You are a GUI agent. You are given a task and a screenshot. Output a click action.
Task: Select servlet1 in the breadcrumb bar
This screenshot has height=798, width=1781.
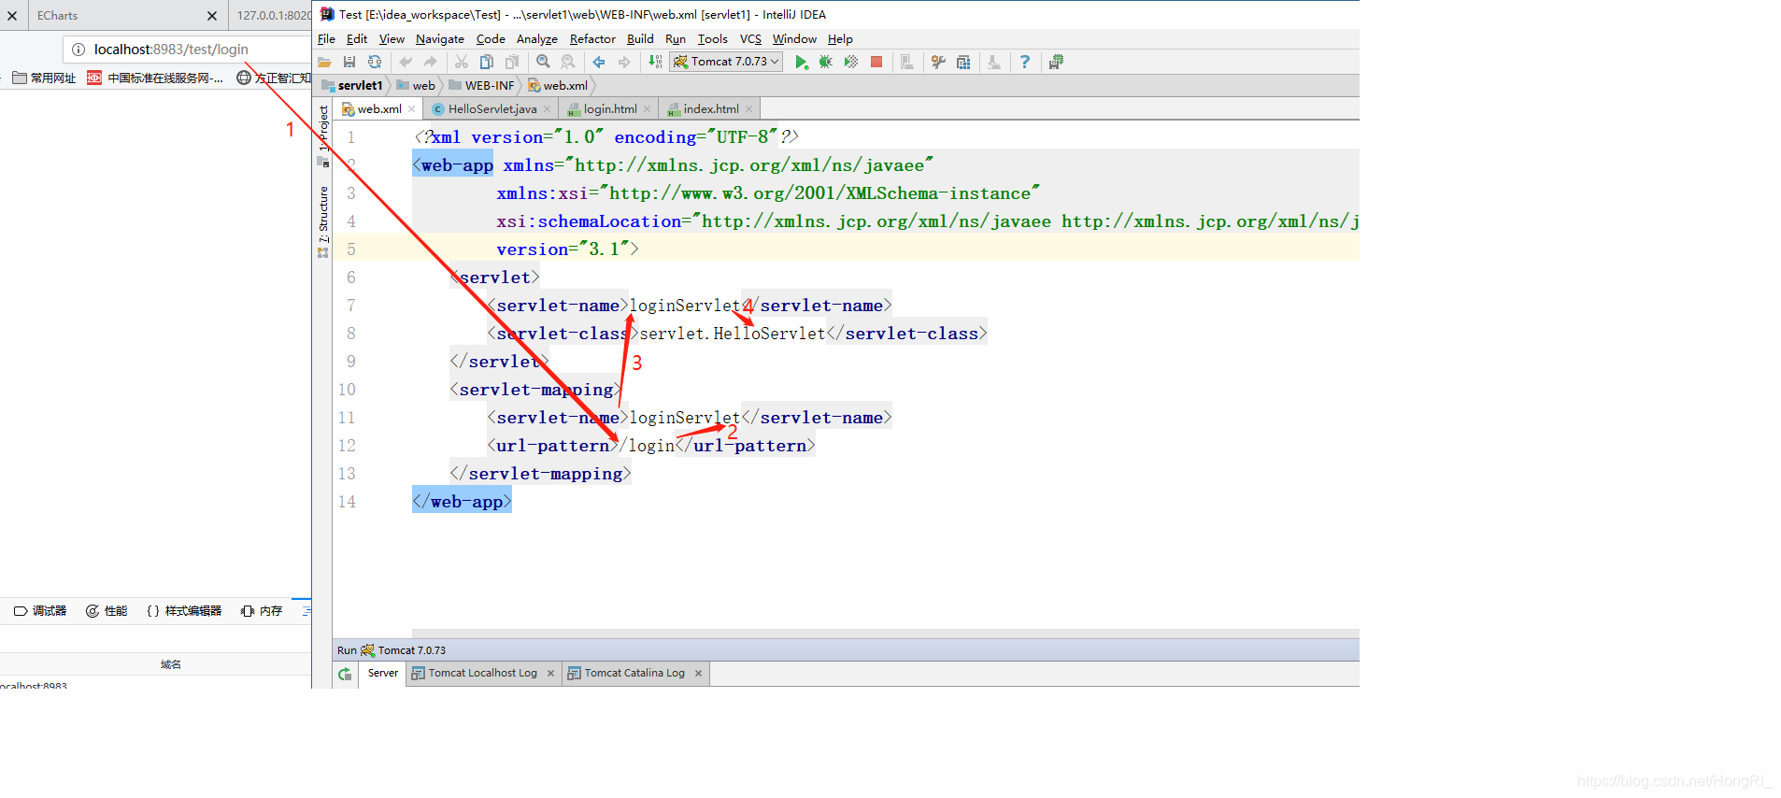point(353,85)
